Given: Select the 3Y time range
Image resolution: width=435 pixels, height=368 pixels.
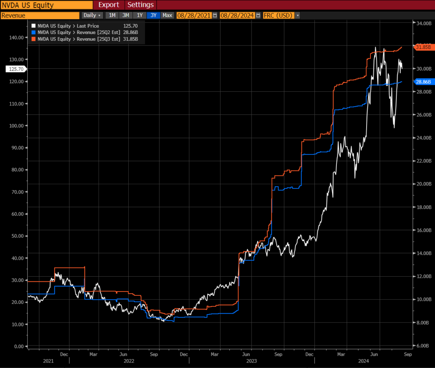Looking at the screenshot, I should click(153, 16).
